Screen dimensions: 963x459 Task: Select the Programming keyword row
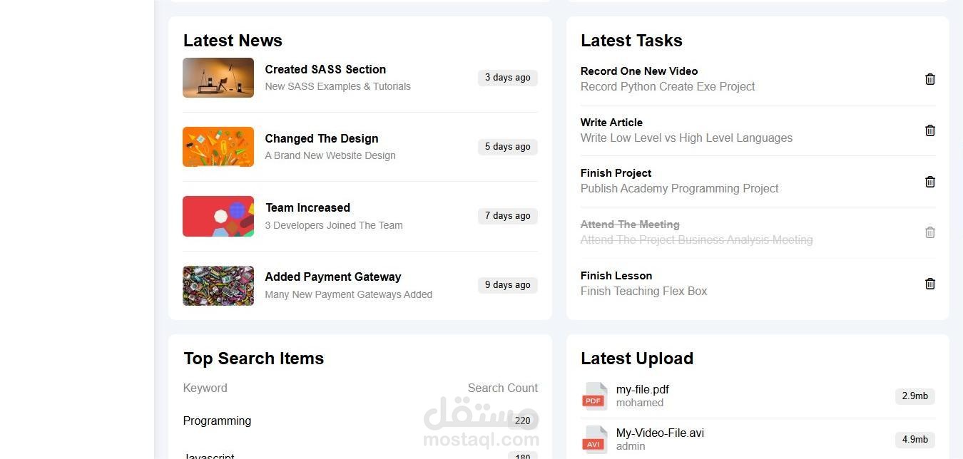click(360, 421)
